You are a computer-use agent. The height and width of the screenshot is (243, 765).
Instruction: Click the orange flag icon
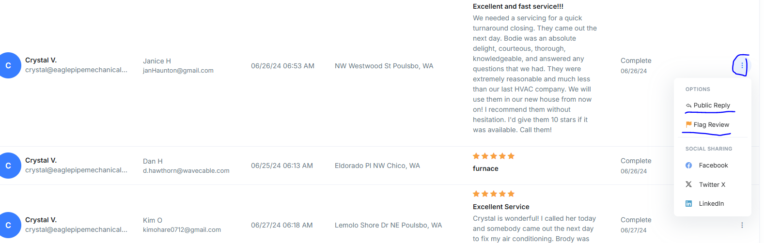(688, 124)
